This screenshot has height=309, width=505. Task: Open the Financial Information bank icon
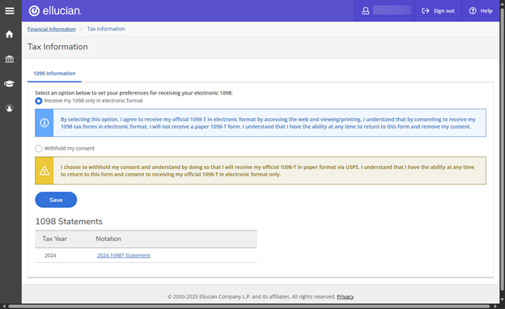click(10, 59)
